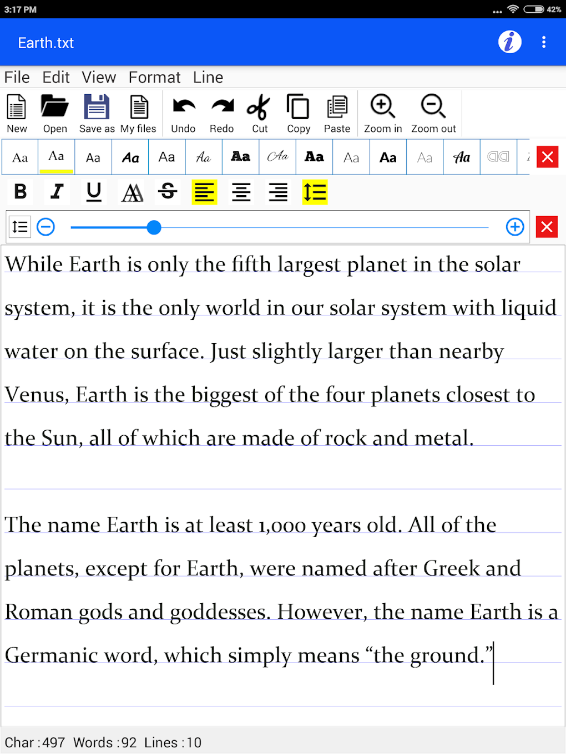The height and width of the screenshot is (754, 566).
Task: Undo the last edit
Action: [183, 114]
